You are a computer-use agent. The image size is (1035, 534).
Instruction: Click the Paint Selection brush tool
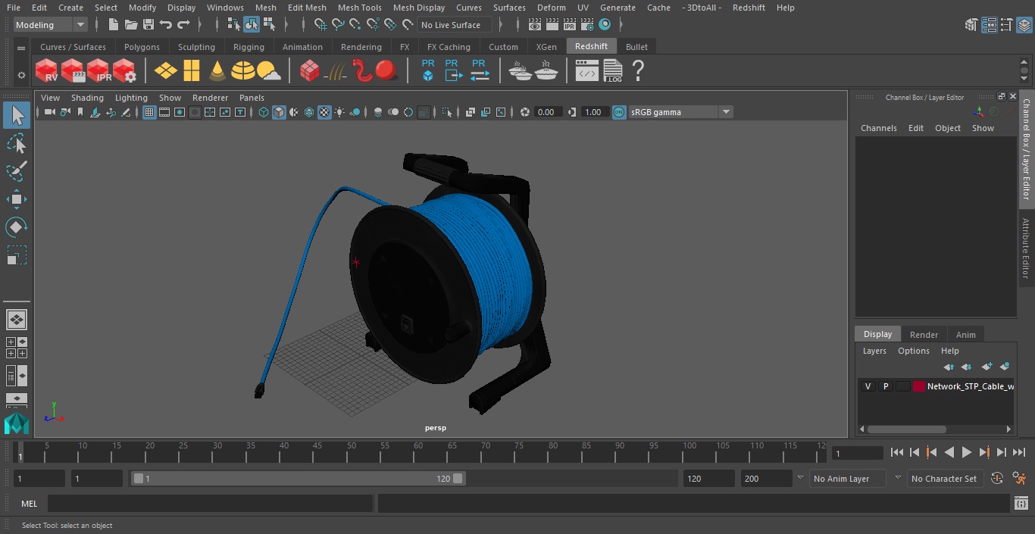[x=17, y=171]
